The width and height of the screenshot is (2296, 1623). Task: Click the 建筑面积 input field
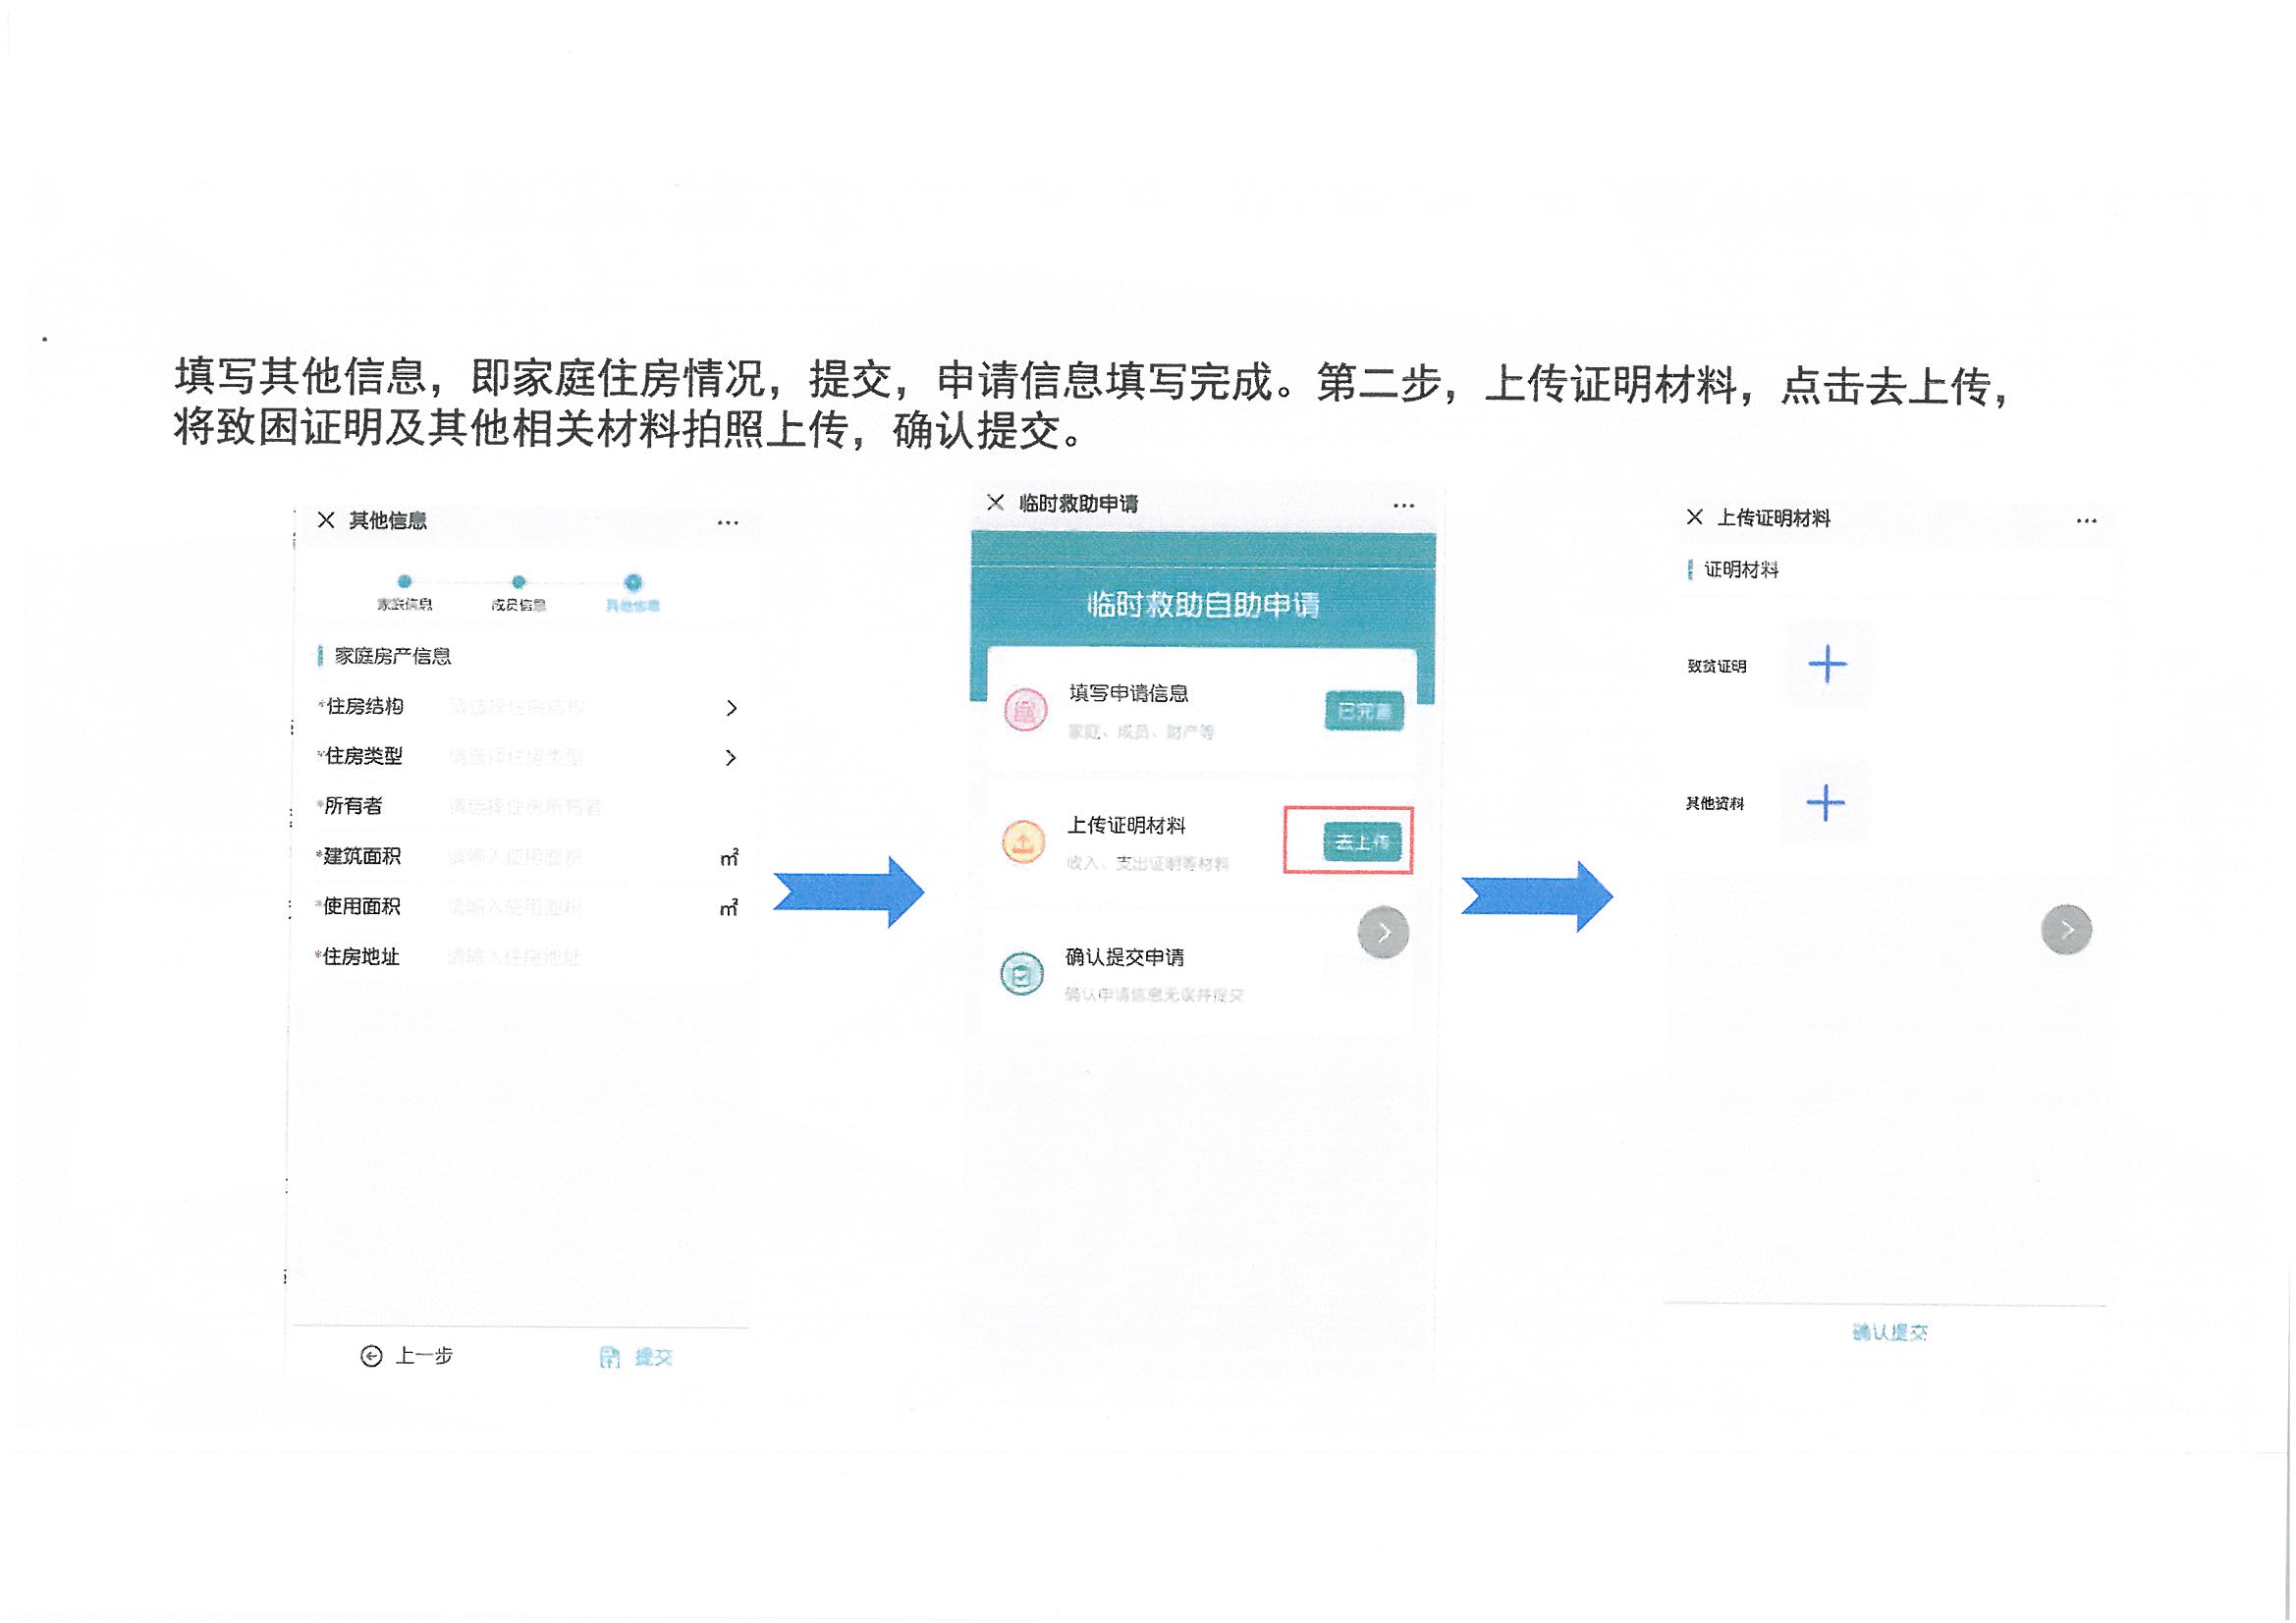tap(516, 858)
